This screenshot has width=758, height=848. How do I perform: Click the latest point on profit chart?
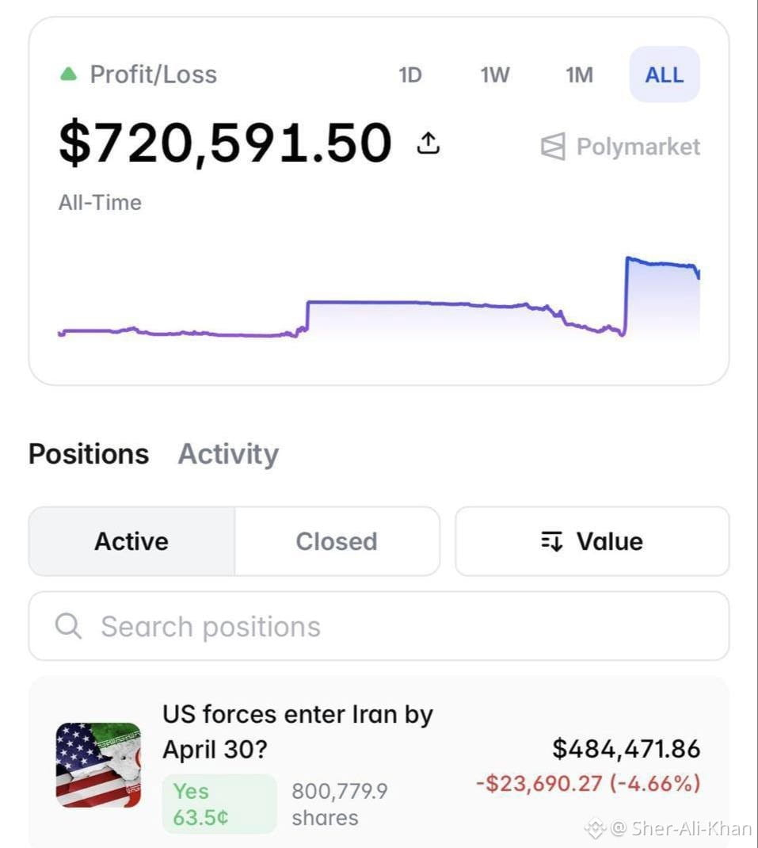pos(699,274)
